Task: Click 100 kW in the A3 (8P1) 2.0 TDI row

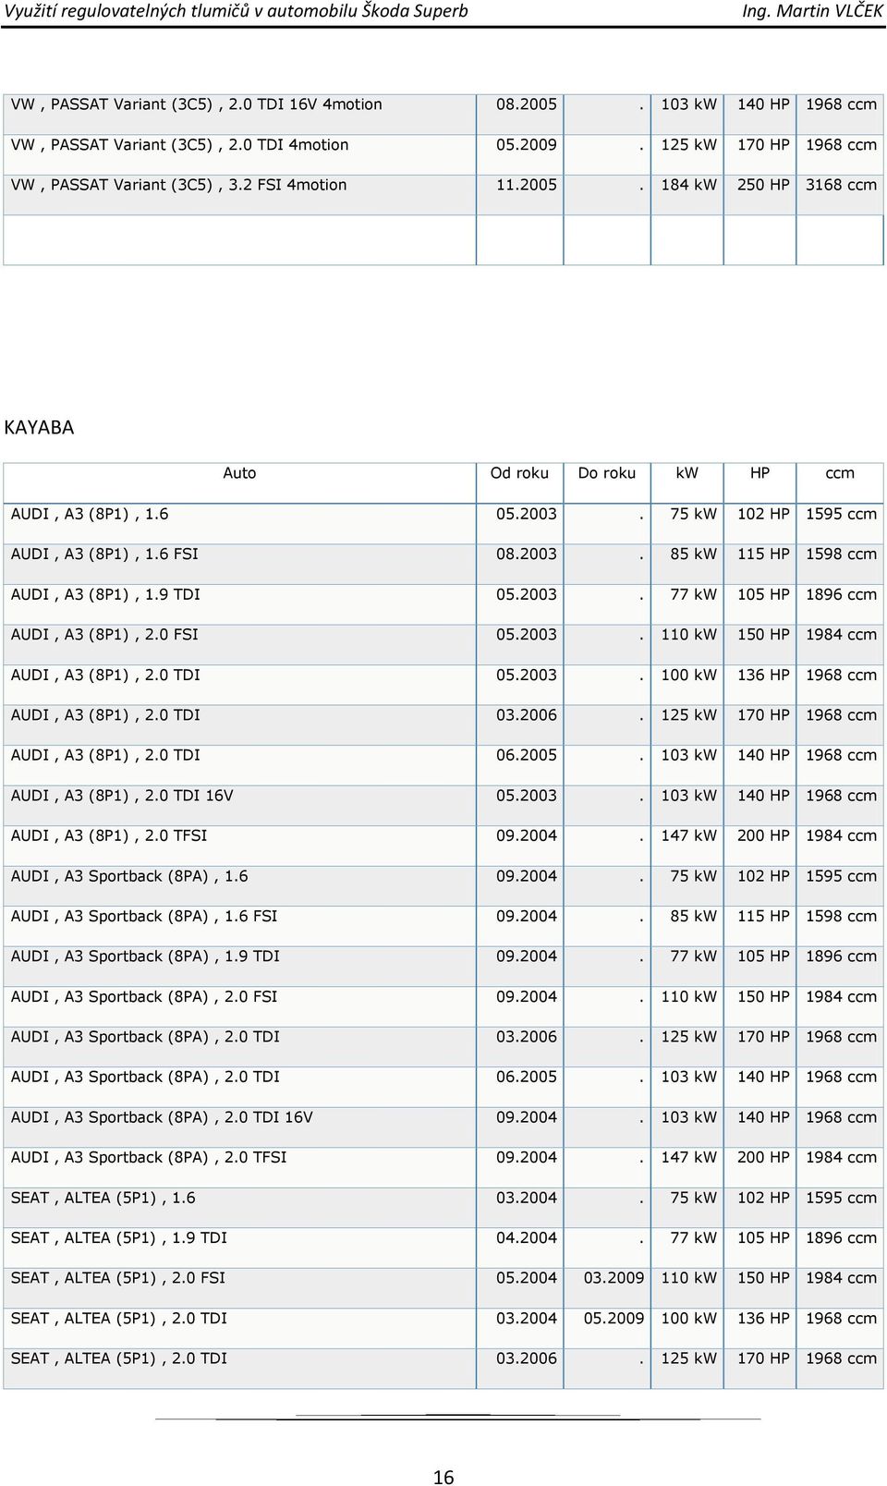Action: click(x=688, y=675)
